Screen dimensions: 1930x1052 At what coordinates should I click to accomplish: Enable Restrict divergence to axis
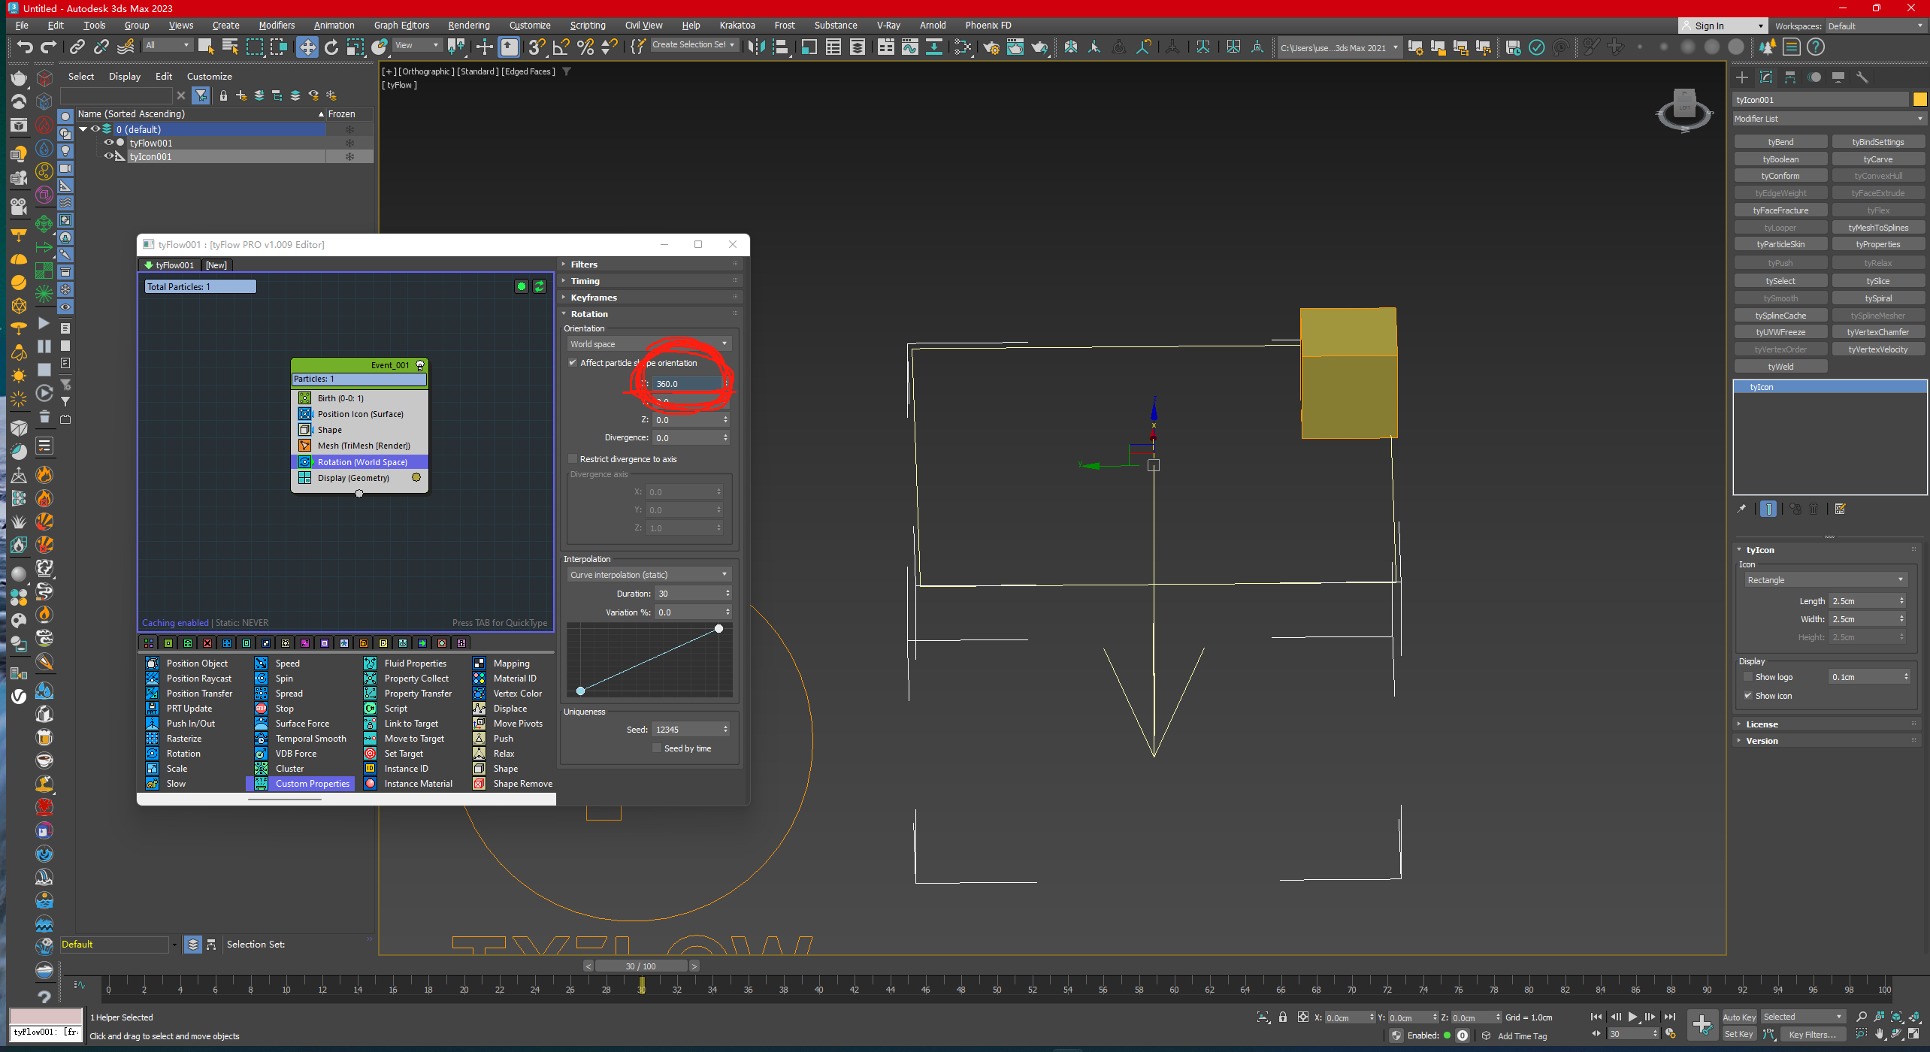point(573,459)
